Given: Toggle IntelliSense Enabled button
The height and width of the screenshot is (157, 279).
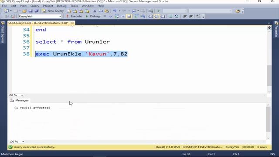Looking at the screenshot, I should [129, 17].
